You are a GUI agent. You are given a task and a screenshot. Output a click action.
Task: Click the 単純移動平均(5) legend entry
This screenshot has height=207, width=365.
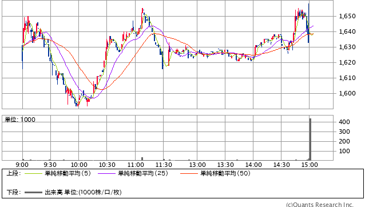pyautogui.click(x=68, y=173)
